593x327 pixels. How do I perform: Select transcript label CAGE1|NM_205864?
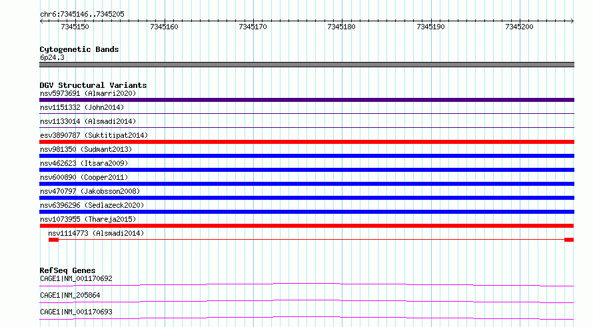[x=70, y=295]
